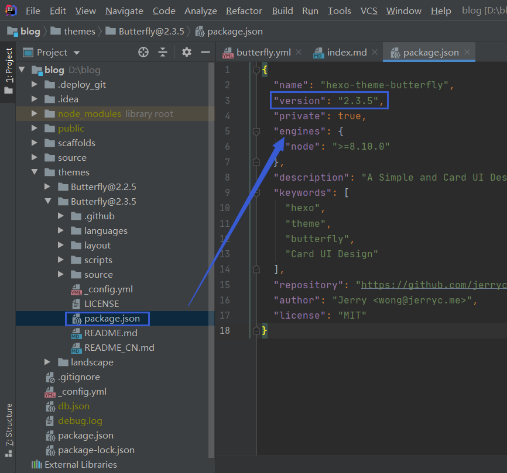Close the index.md tab

(375, 52)
